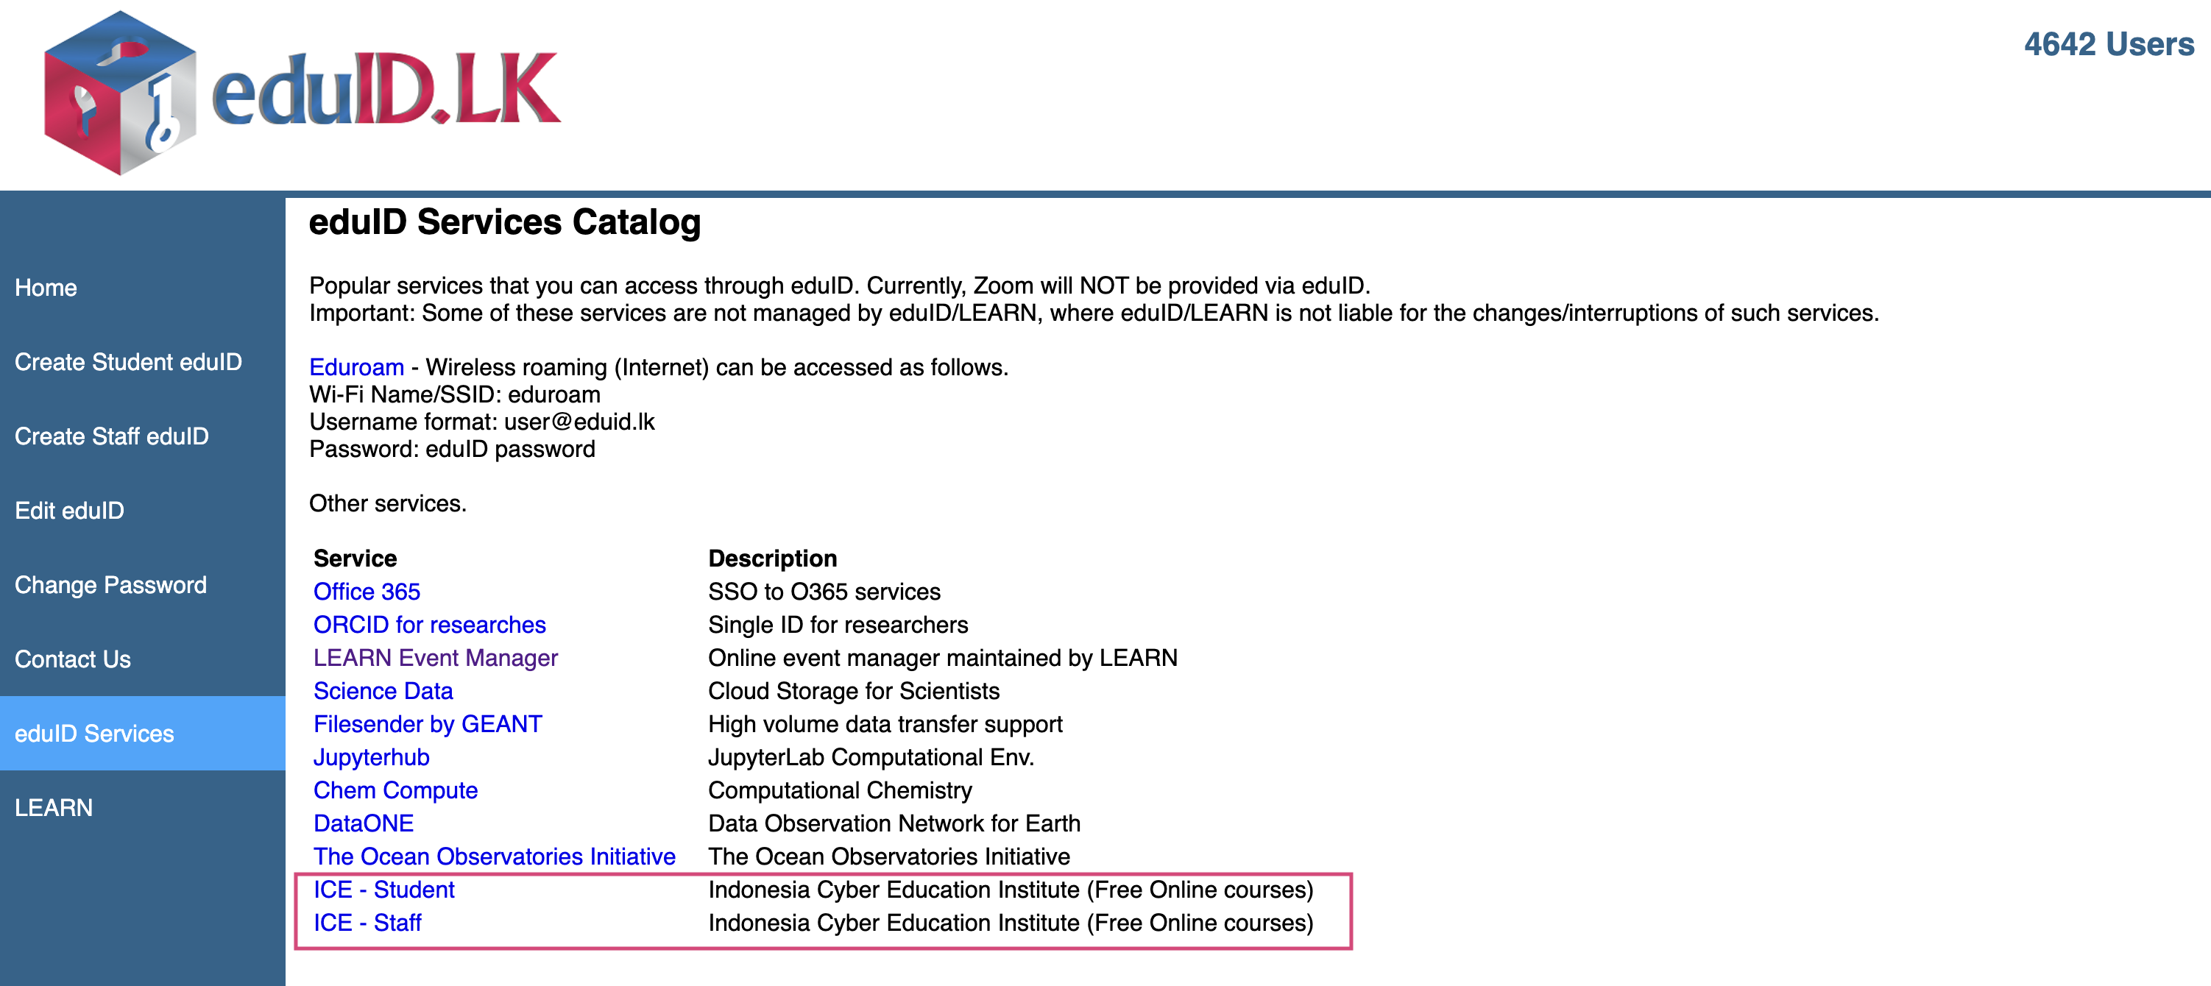Image resolution: width=2211 pixels, height=986 pixels.
Task: Open the ICE - Student link
Action: (x=383, y=890)
